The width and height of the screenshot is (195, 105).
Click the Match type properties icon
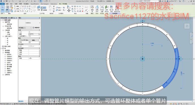(54, 11)
